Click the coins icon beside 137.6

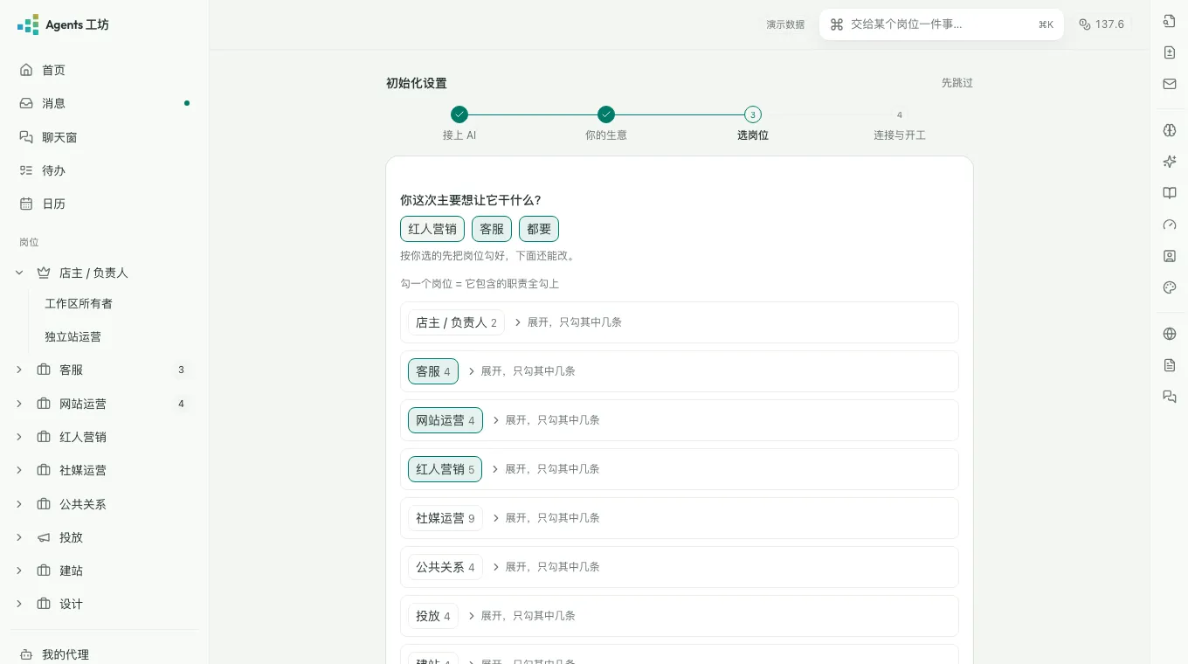[1085, 24]
